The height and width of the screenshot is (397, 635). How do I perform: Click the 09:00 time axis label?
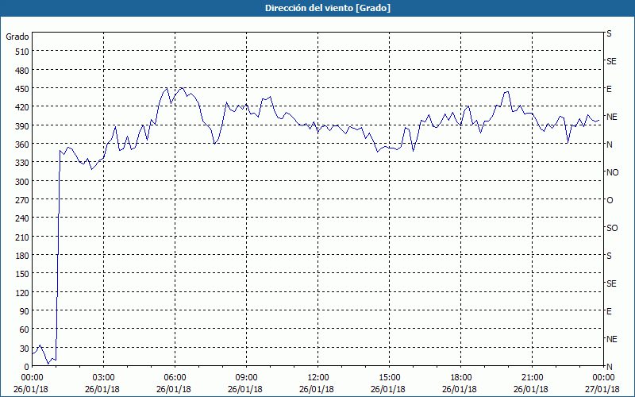[x=246, y=378]
